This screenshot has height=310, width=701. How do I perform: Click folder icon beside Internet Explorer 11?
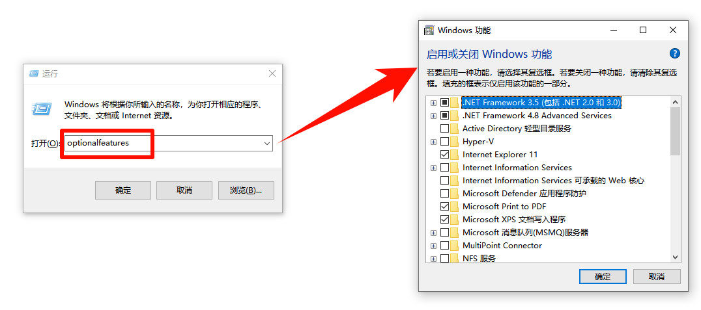(x=455, y=154)
